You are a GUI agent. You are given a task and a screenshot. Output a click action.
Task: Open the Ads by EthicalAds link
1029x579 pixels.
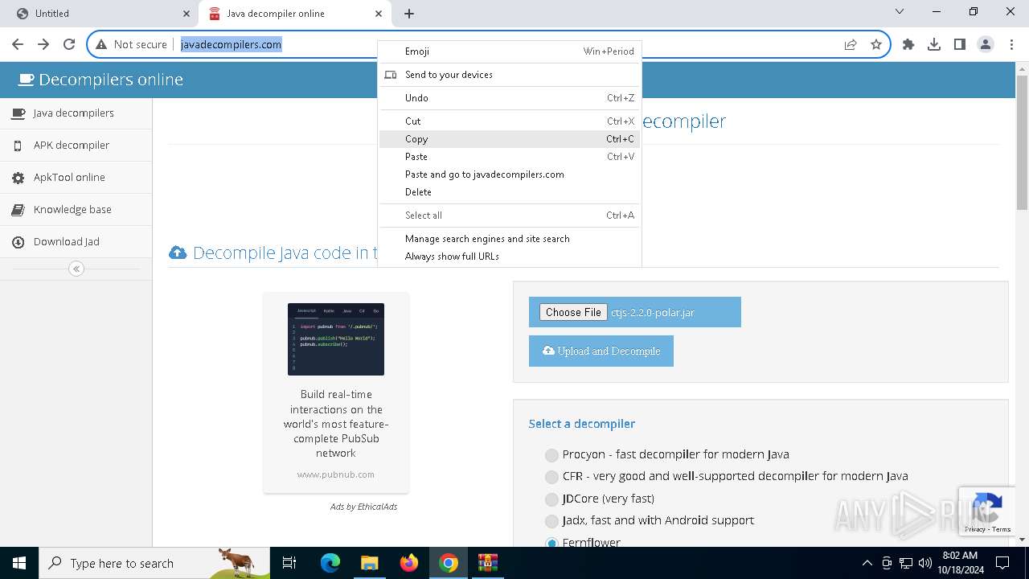point(363,507)
